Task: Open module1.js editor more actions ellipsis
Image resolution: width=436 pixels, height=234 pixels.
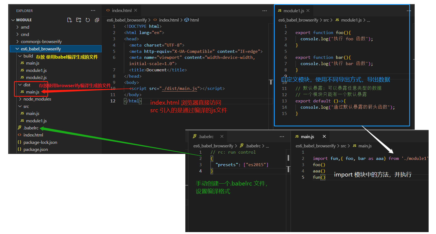Action: 409,11
